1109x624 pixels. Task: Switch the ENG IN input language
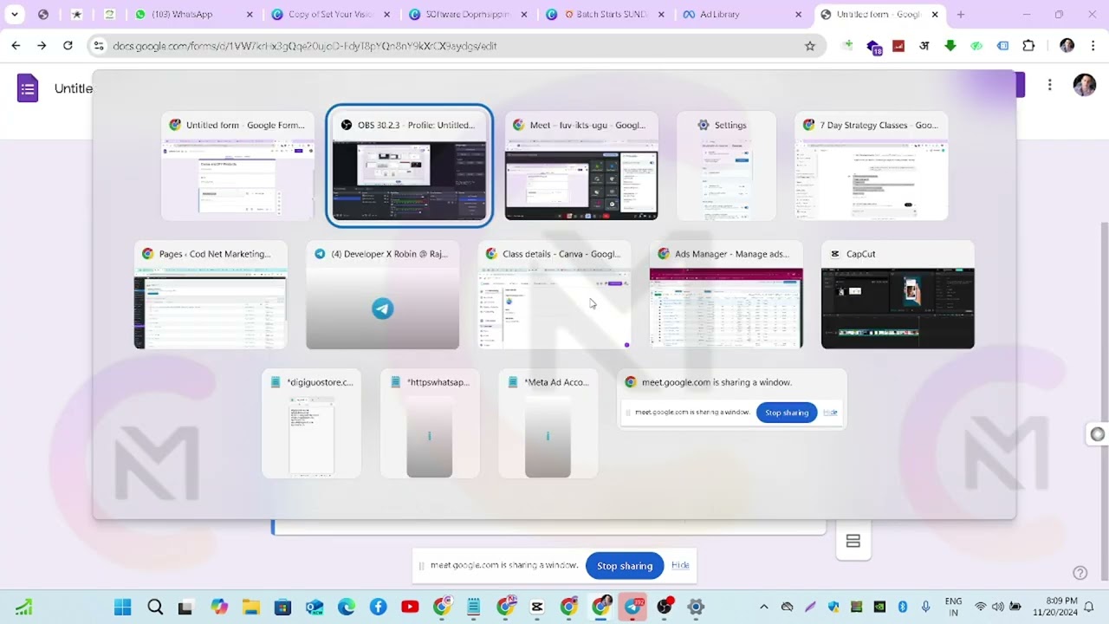point(953,607)
